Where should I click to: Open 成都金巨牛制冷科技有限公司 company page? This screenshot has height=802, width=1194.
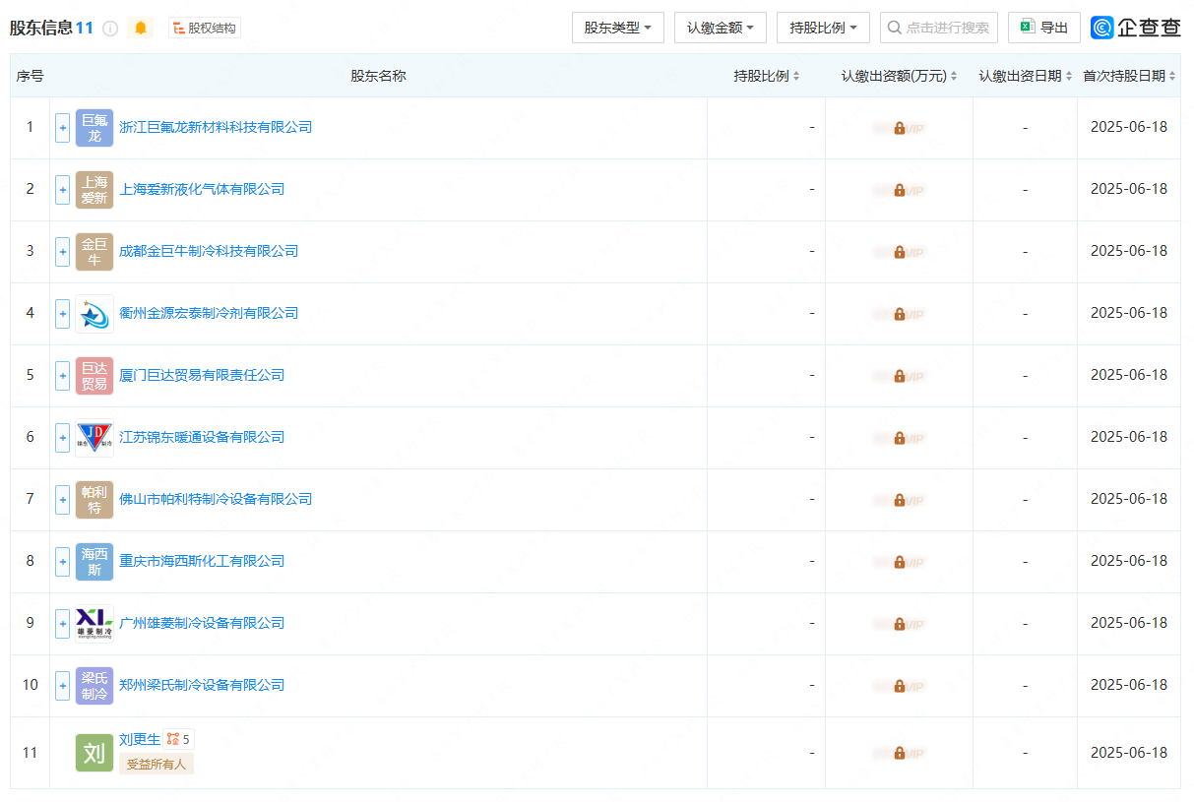coord(209,251)
